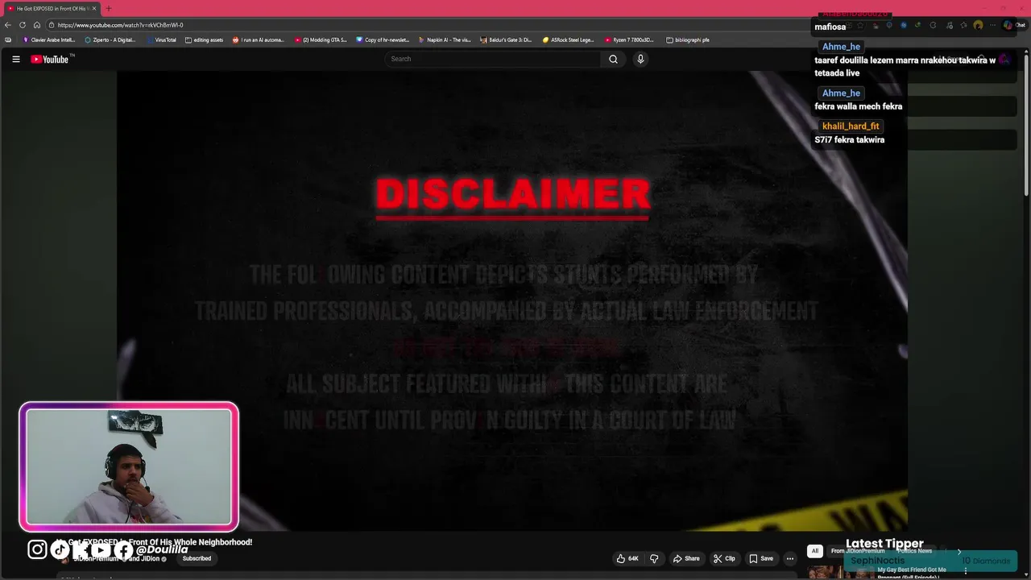Go back with the browser back arrow
The width and height of the screenshot is (1031, 580).
pyautogui.click(x=8, y=25)
